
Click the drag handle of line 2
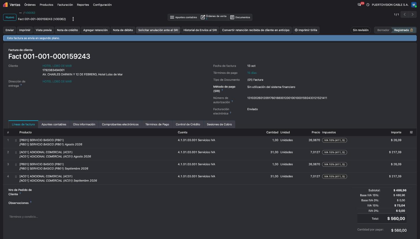coord(16,152)
